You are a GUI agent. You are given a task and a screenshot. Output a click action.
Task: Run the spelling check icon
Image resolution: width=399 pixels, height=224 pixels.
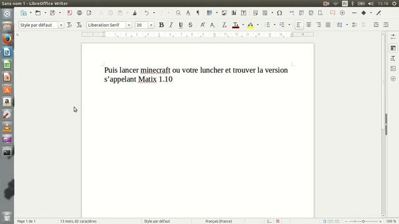(x=188, y=13)
